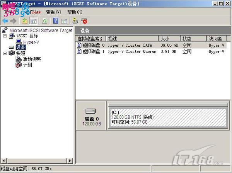Screen dimensions: 232x173
Task: Open the 查看(V) menu
Action: [x=53, y=12]
